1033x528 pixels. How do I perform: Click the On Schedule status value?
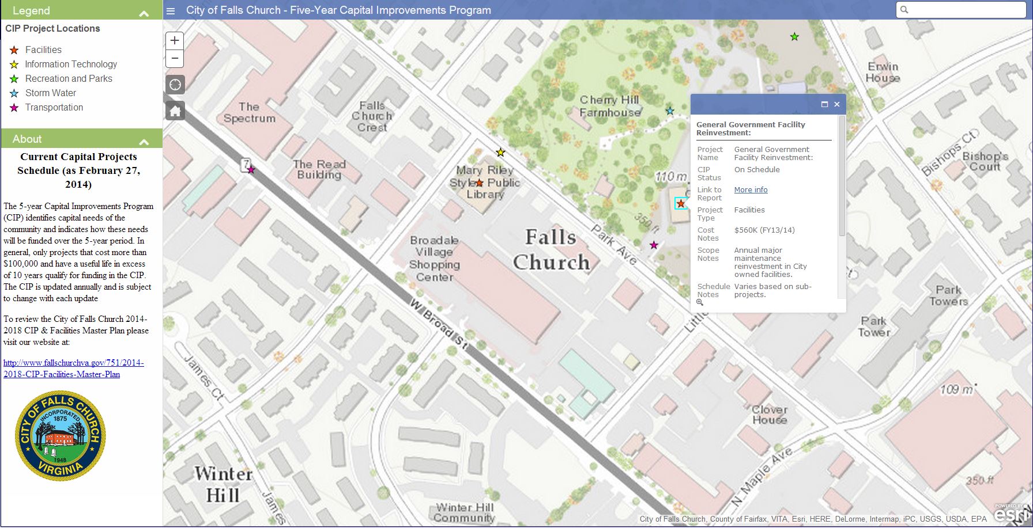click(757, 170)
